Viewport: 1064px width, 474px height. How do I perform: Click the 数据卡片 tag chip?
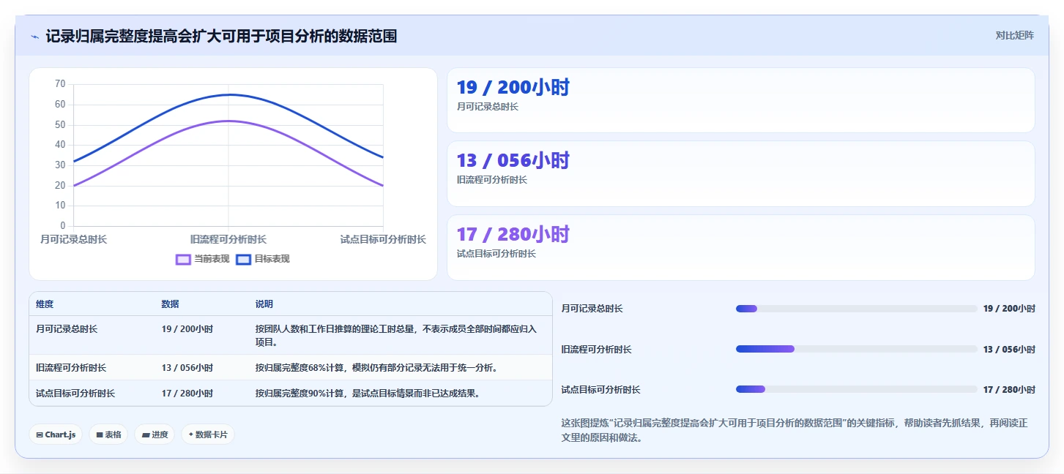208,434
